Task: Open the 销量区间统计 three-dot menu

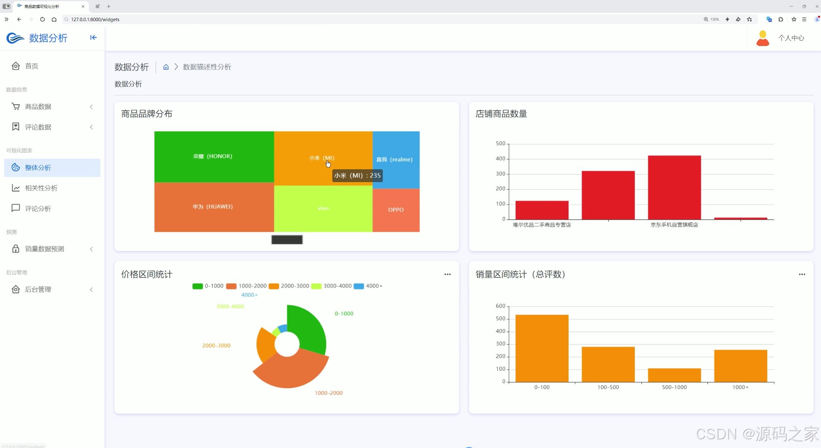Action: (802, 274)
